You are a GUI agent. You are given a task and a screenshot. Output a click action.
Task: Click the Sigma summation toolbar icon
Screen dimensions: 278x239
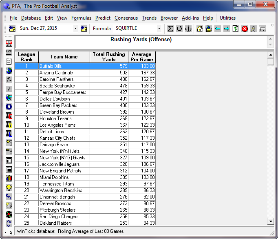click(x=170, y=29)
